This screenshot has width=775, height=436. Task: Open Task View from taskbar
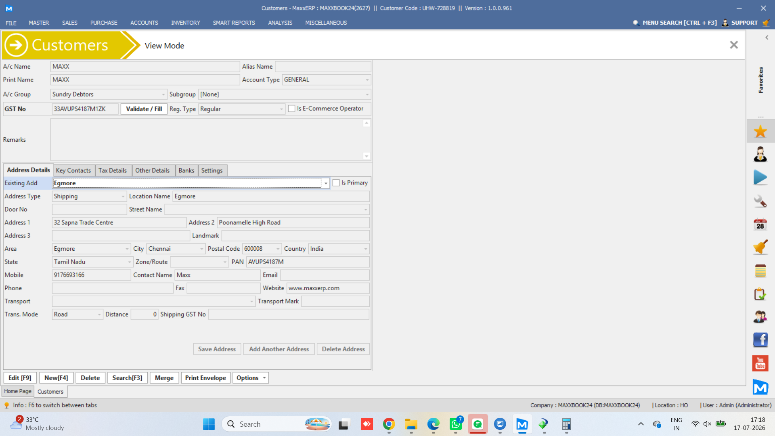click(x=344, y=424)
